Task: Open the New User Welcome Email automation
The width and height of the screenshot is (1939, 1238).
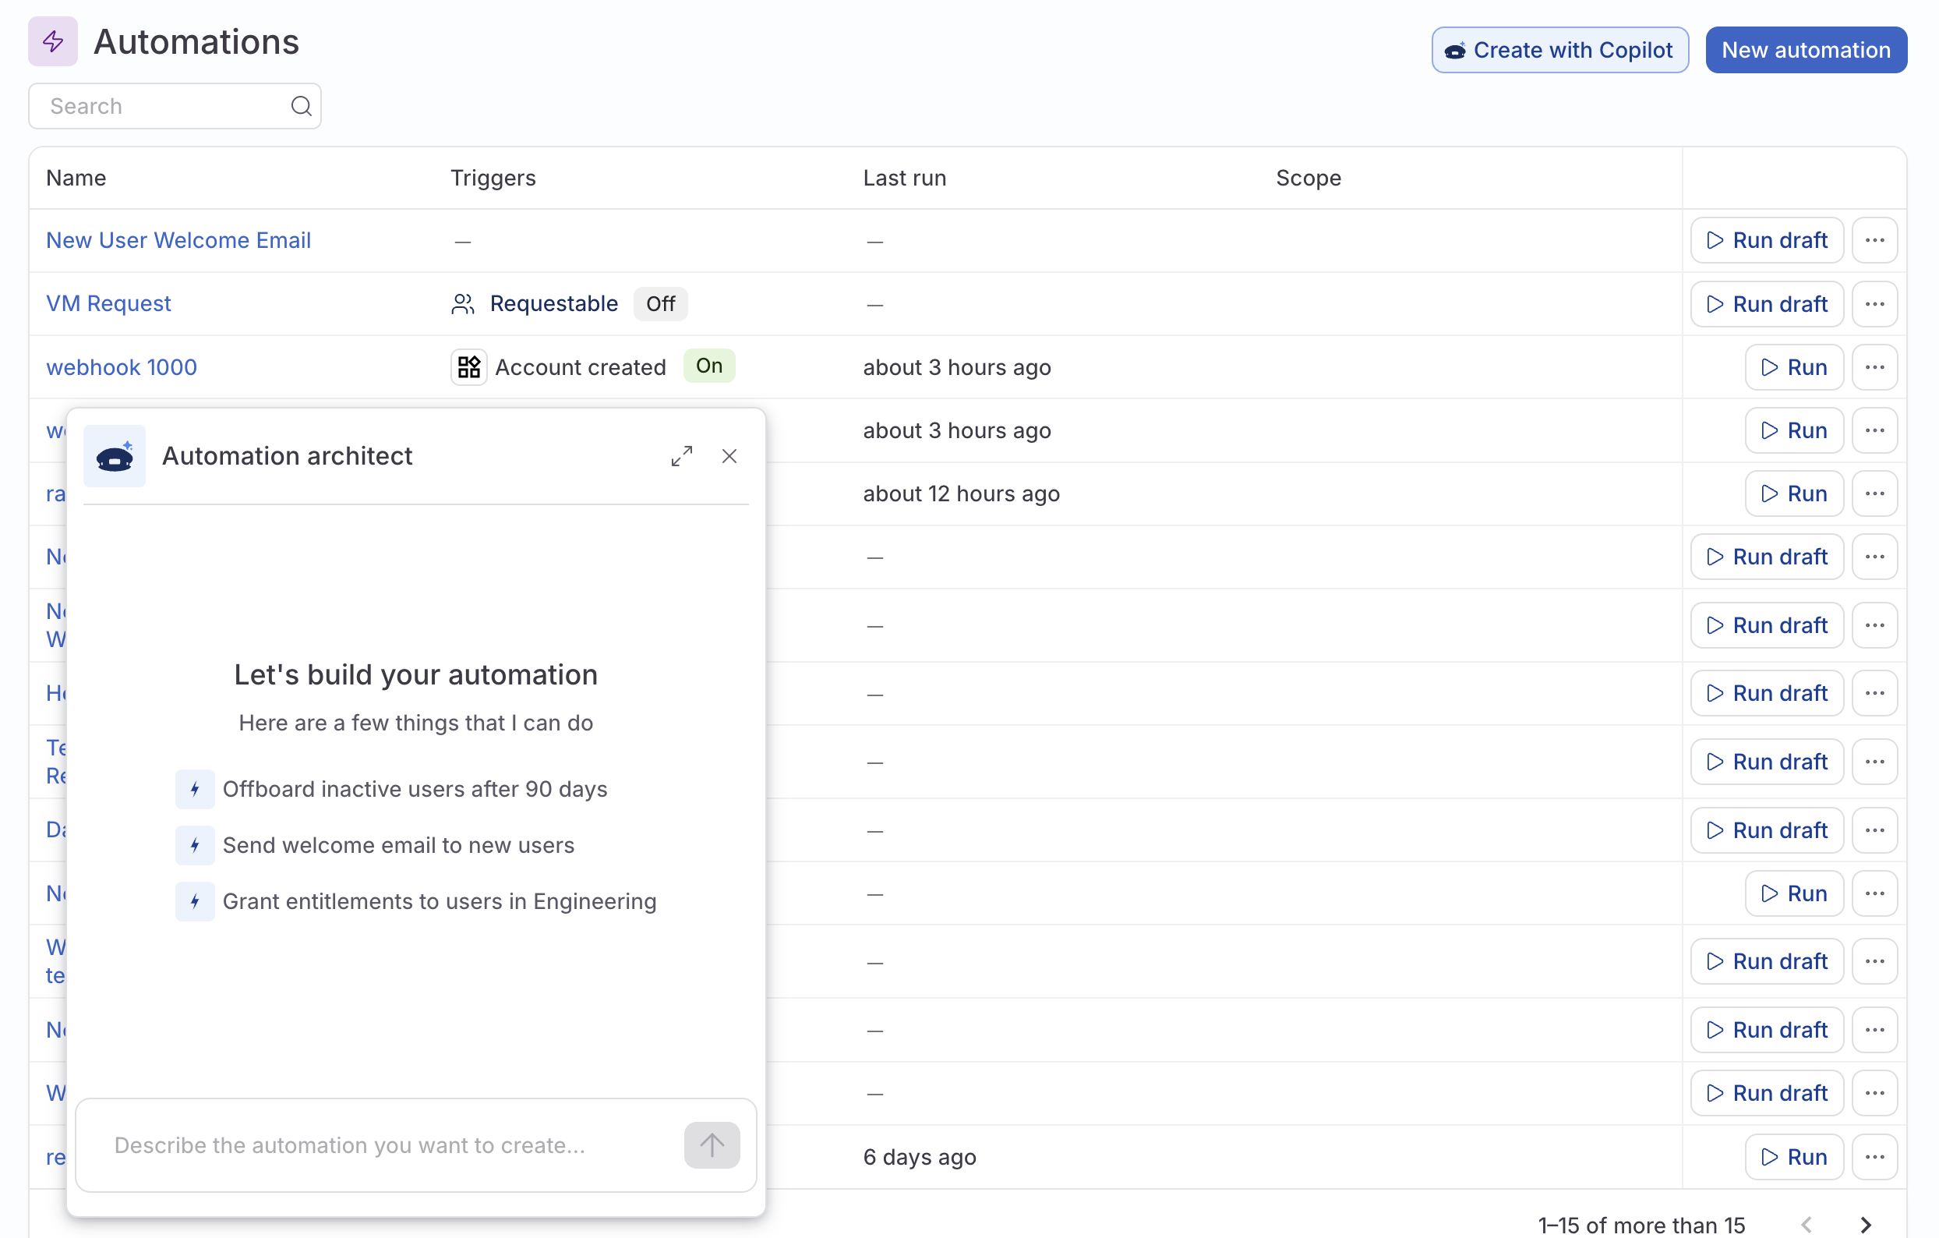Action: point(178,239)
